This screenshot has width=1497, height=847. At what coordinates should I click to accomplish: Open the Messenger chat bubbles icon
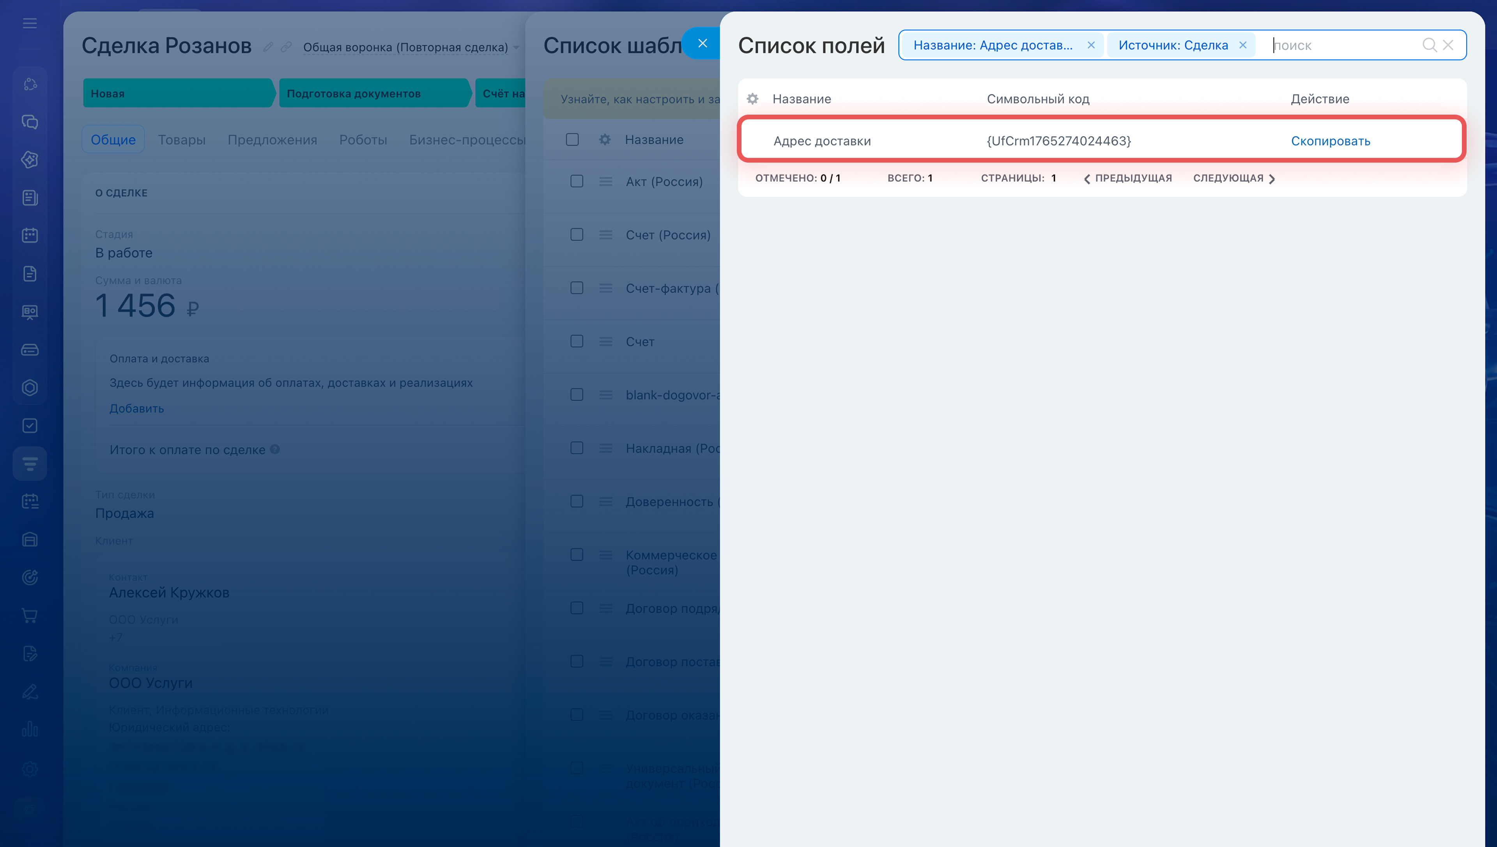[30, 122]
